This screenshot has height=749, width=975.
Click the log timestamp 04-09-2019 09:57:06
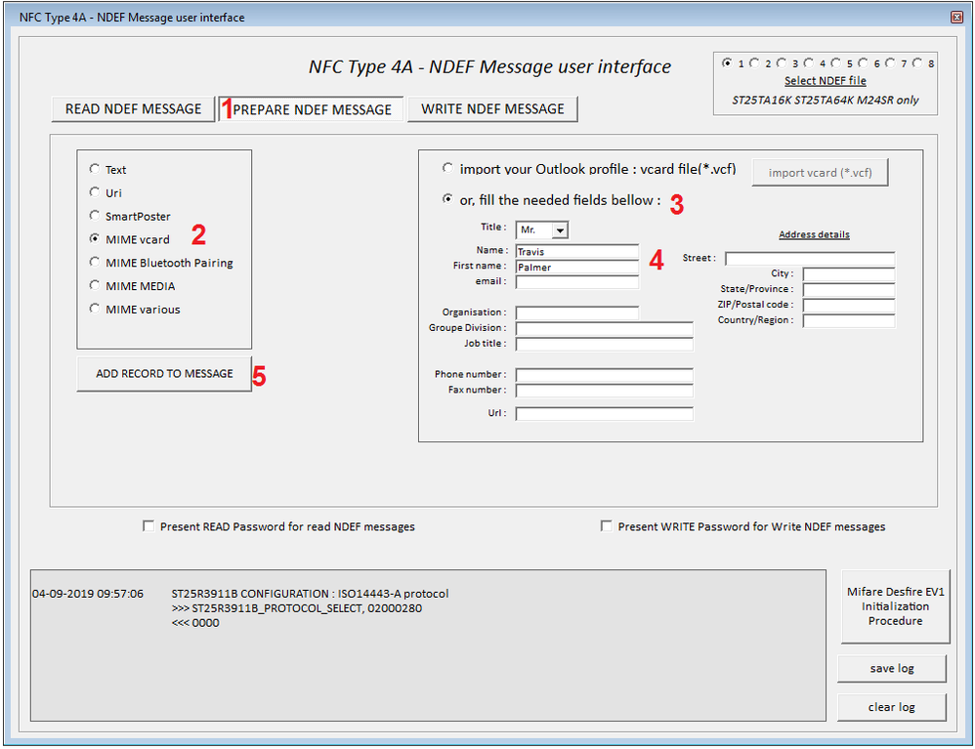[88, 594]
